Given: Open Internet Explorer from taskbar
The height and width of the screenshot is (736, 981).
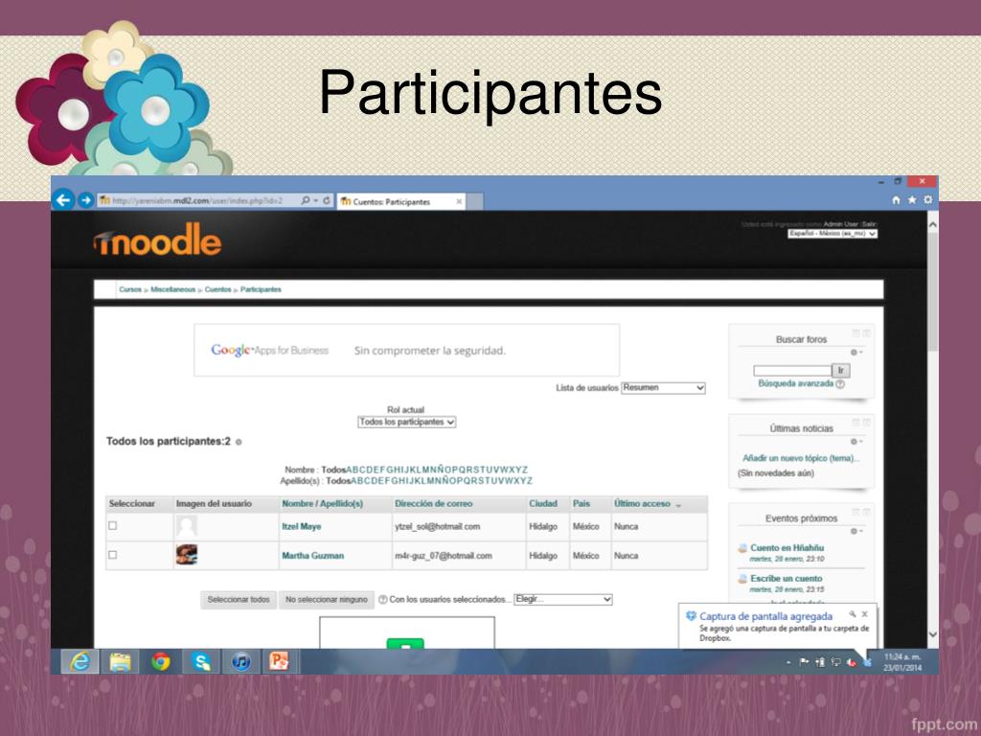Looking at the screenshot, I should 80,661.
